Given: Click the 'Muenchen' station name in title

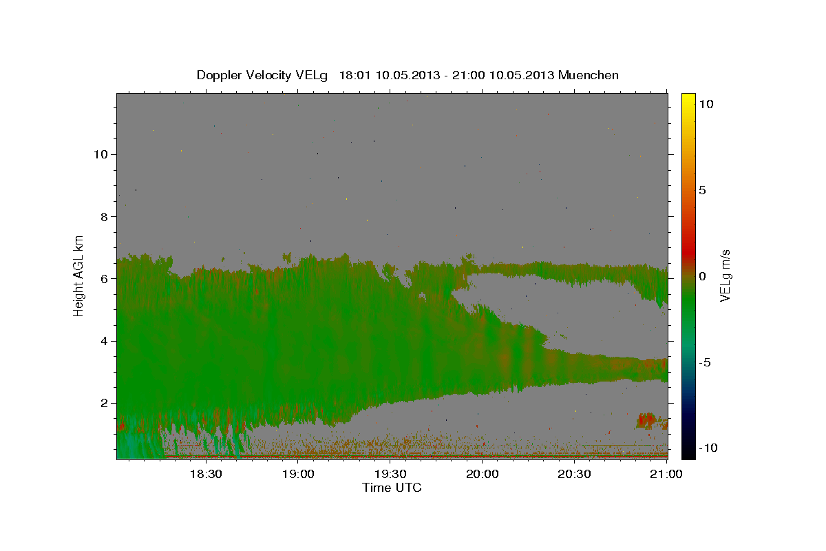Looking at the screenshot, I should (589, 75).
